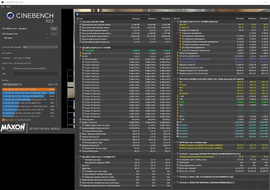Expand the S.M.A.R.T.: KINGSTON group

[x=175, y=182]
